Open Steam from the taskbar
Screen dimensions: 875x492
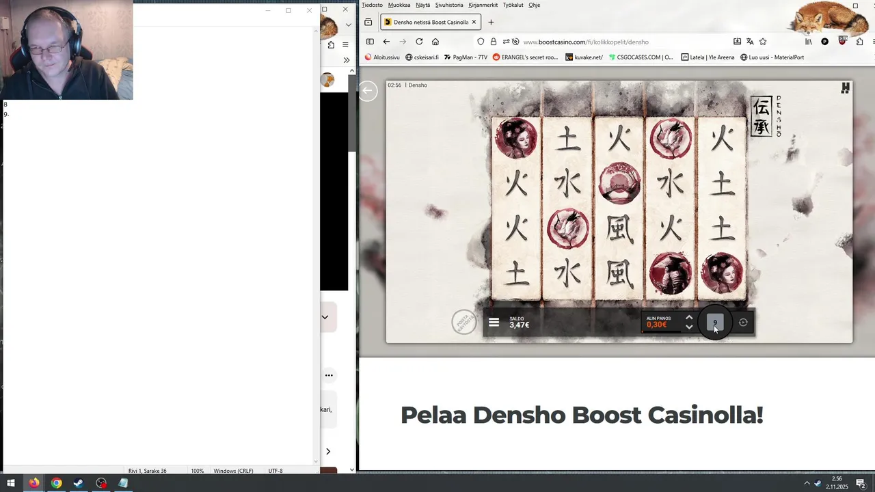pos(79,483)
